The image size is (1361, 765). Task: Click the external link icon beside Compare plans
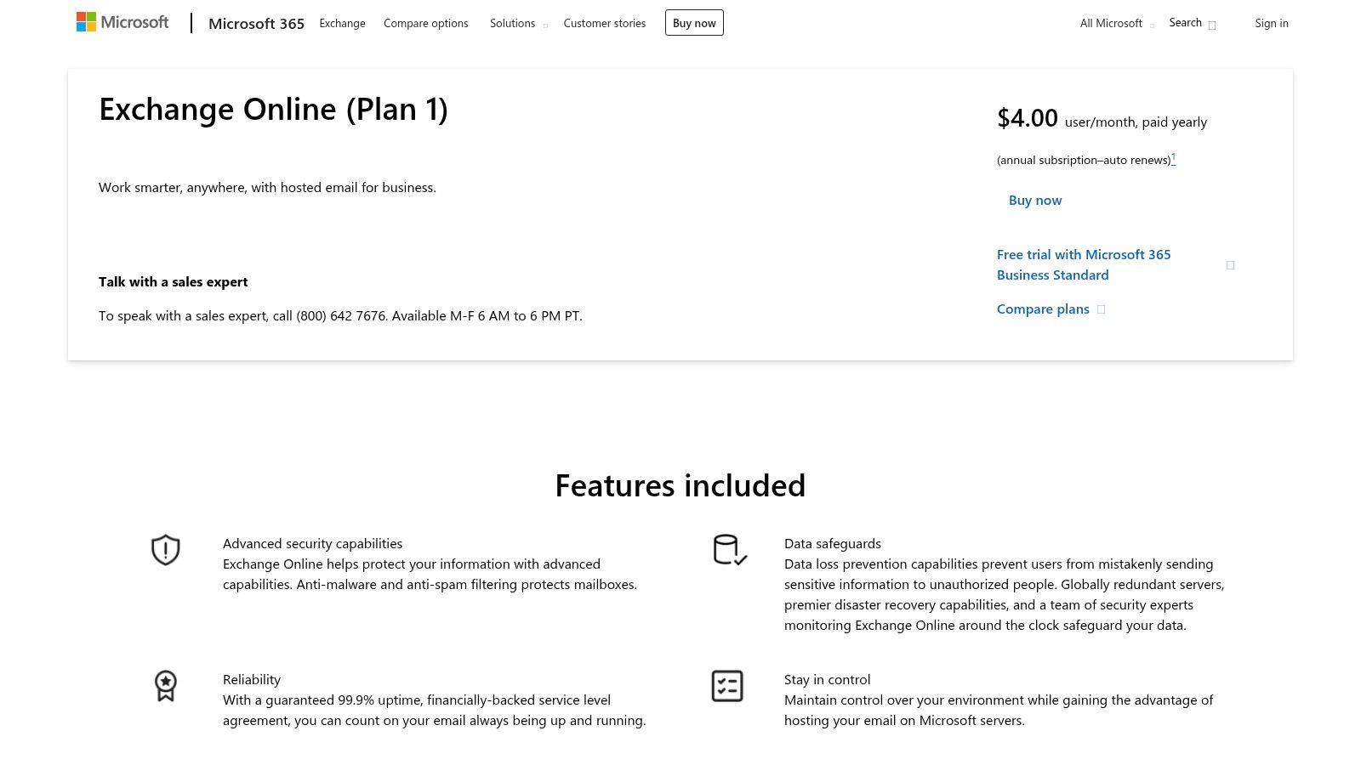(1102, 309)
